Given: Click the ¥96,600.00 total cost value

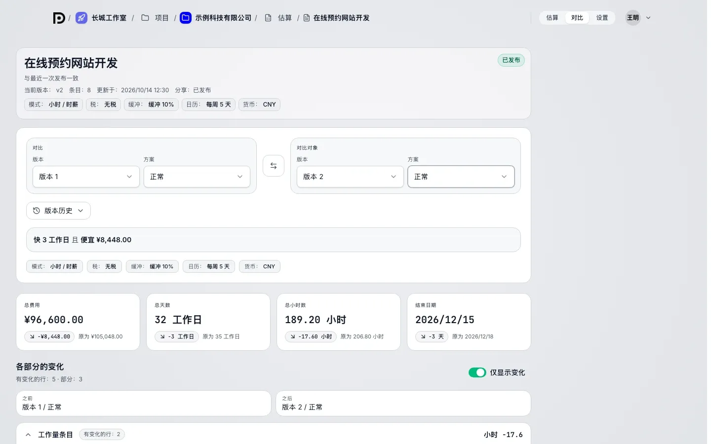Looking at the screenshot, I should pos(54,320).
